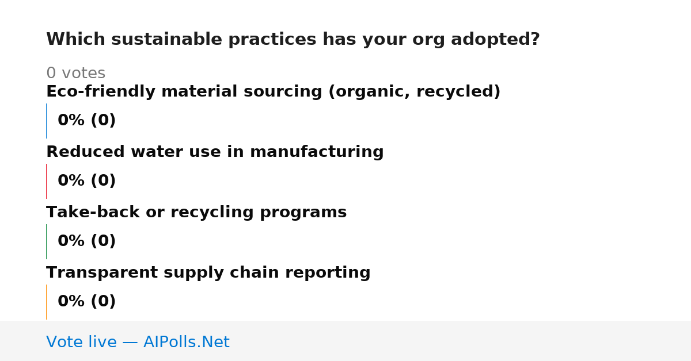Click '(organic, recycled)' text in first option
This screenshot has width=691, height=361.
coord(415,92)
